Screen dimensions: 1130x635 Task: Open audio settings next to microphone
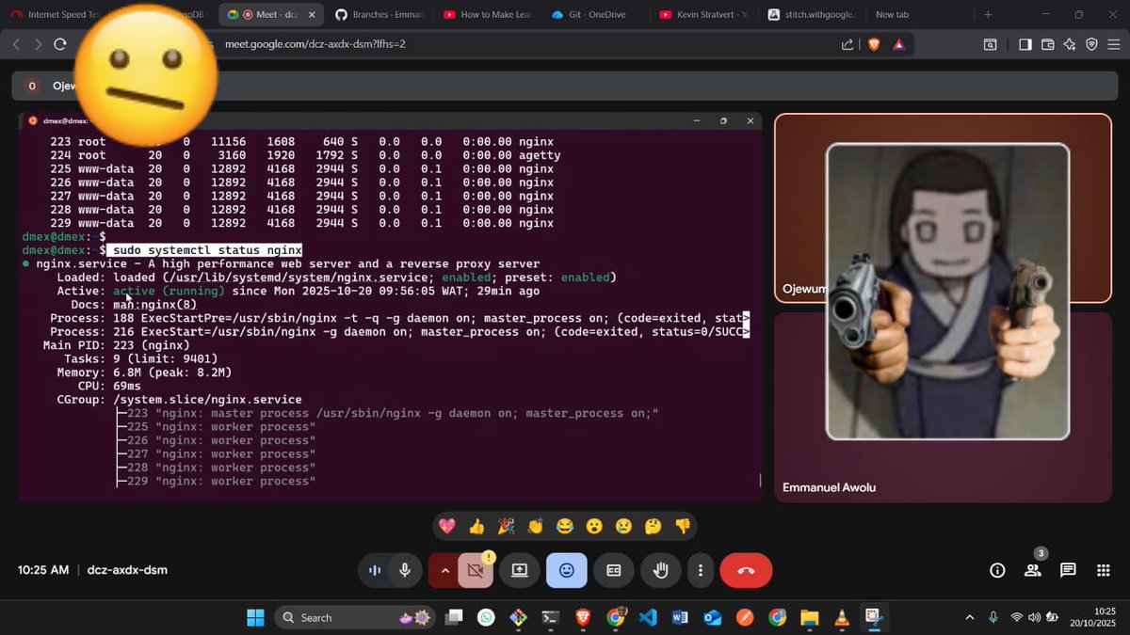(x=374, y=570)
